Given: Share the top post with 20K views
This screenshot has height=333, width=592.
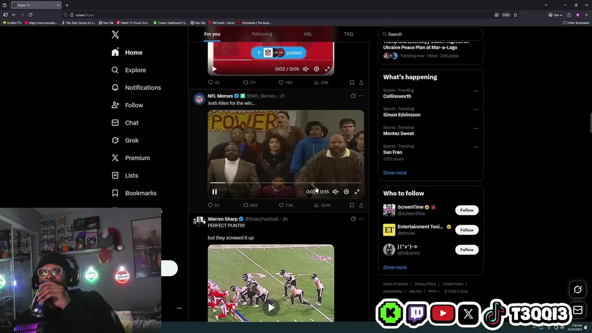Looking at the screenshot, I should pyautogui.click(x=361, y=82).
